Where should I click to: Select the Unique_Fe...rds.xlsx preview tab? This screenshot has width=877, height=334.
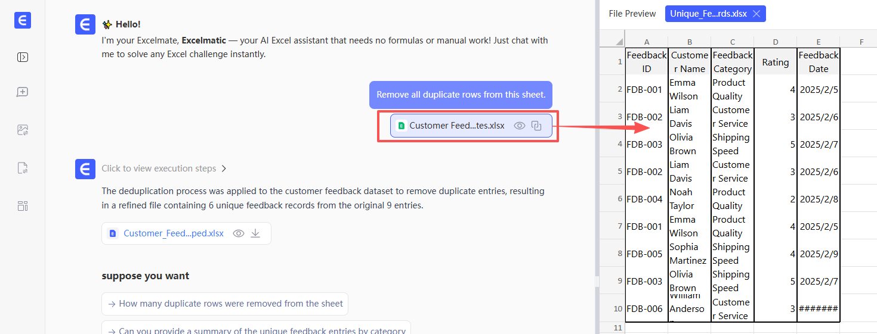click(x=706, y=14)
